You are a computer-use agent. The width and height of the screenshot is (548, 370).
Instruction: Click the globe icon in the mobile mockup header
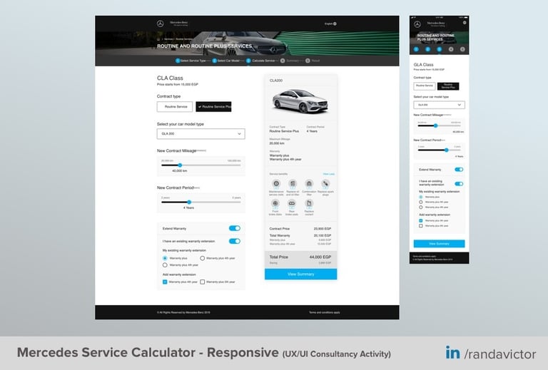(x=465, y=23)
